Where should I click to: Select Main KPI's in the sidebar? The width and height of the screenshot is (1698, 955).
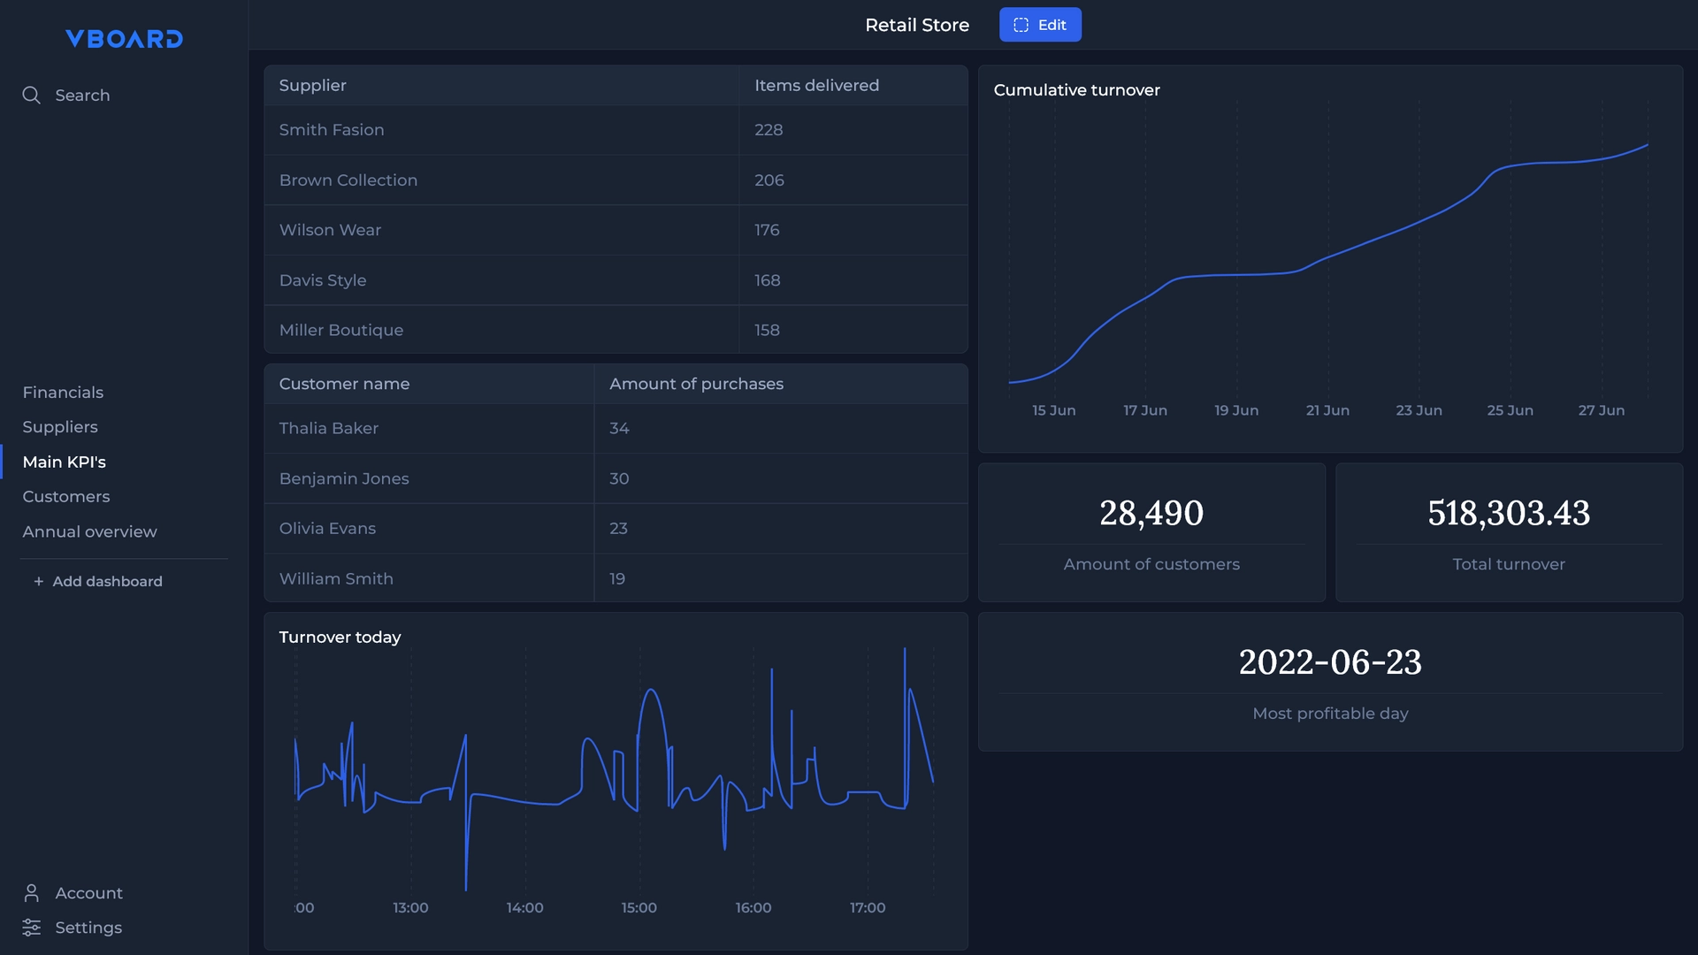pos(64,462)
